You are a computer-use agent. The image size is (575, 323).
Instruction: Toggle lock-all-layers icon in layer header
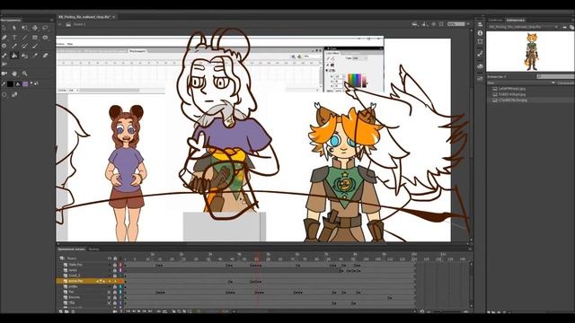click(x=115, y=258)
